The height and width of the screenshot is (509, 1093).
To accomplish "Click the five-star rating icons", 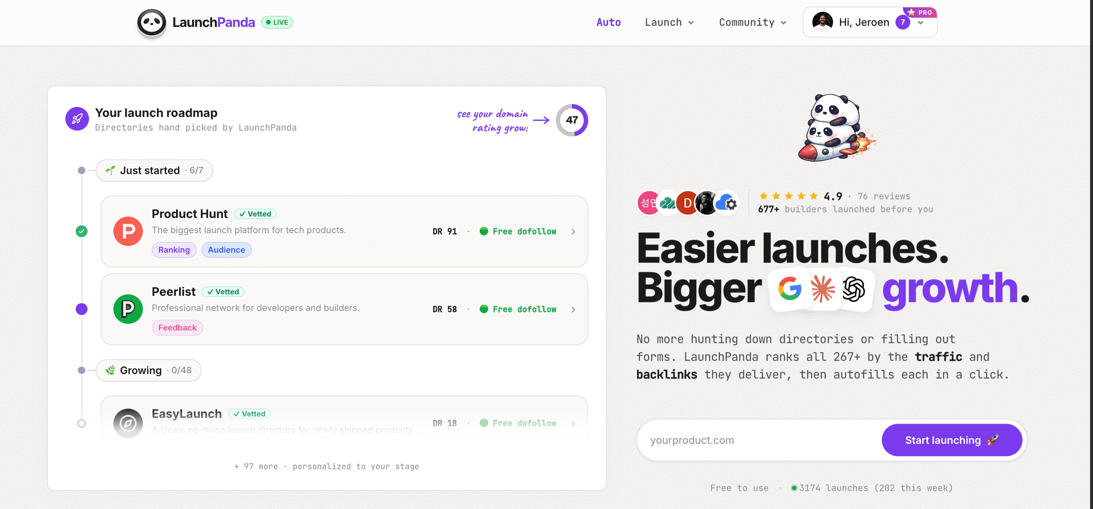I will pyautogui.click(x=788, y=196).
